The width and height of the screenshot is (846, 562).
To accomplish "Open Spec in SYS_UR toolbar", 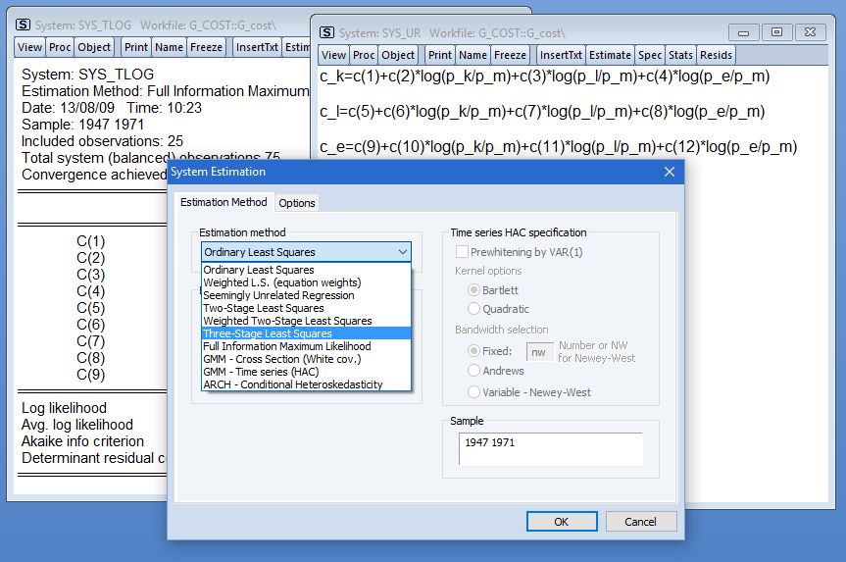I will (x=649, y=56).
